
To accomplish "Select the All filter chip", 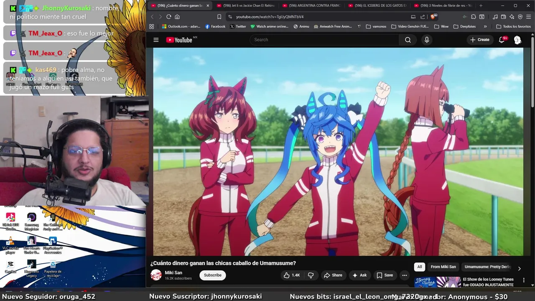I will point(420,267).
